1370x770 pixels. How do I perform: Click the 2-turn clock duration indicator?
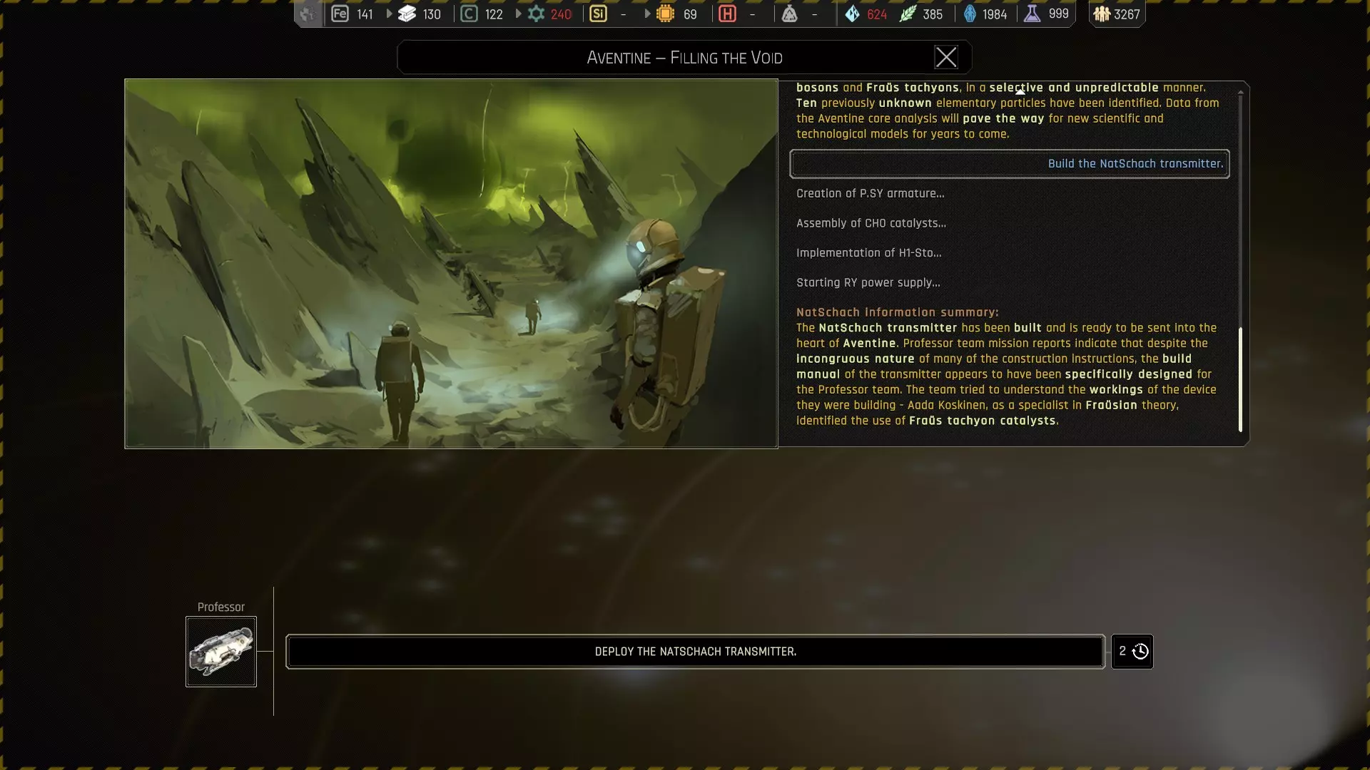(1132, 651)
